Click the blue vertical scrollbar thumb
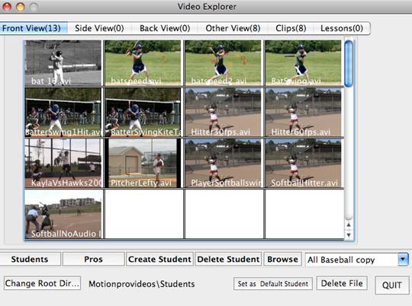The image size is (412, 306). pyautogui.click(x=349, y=64)
